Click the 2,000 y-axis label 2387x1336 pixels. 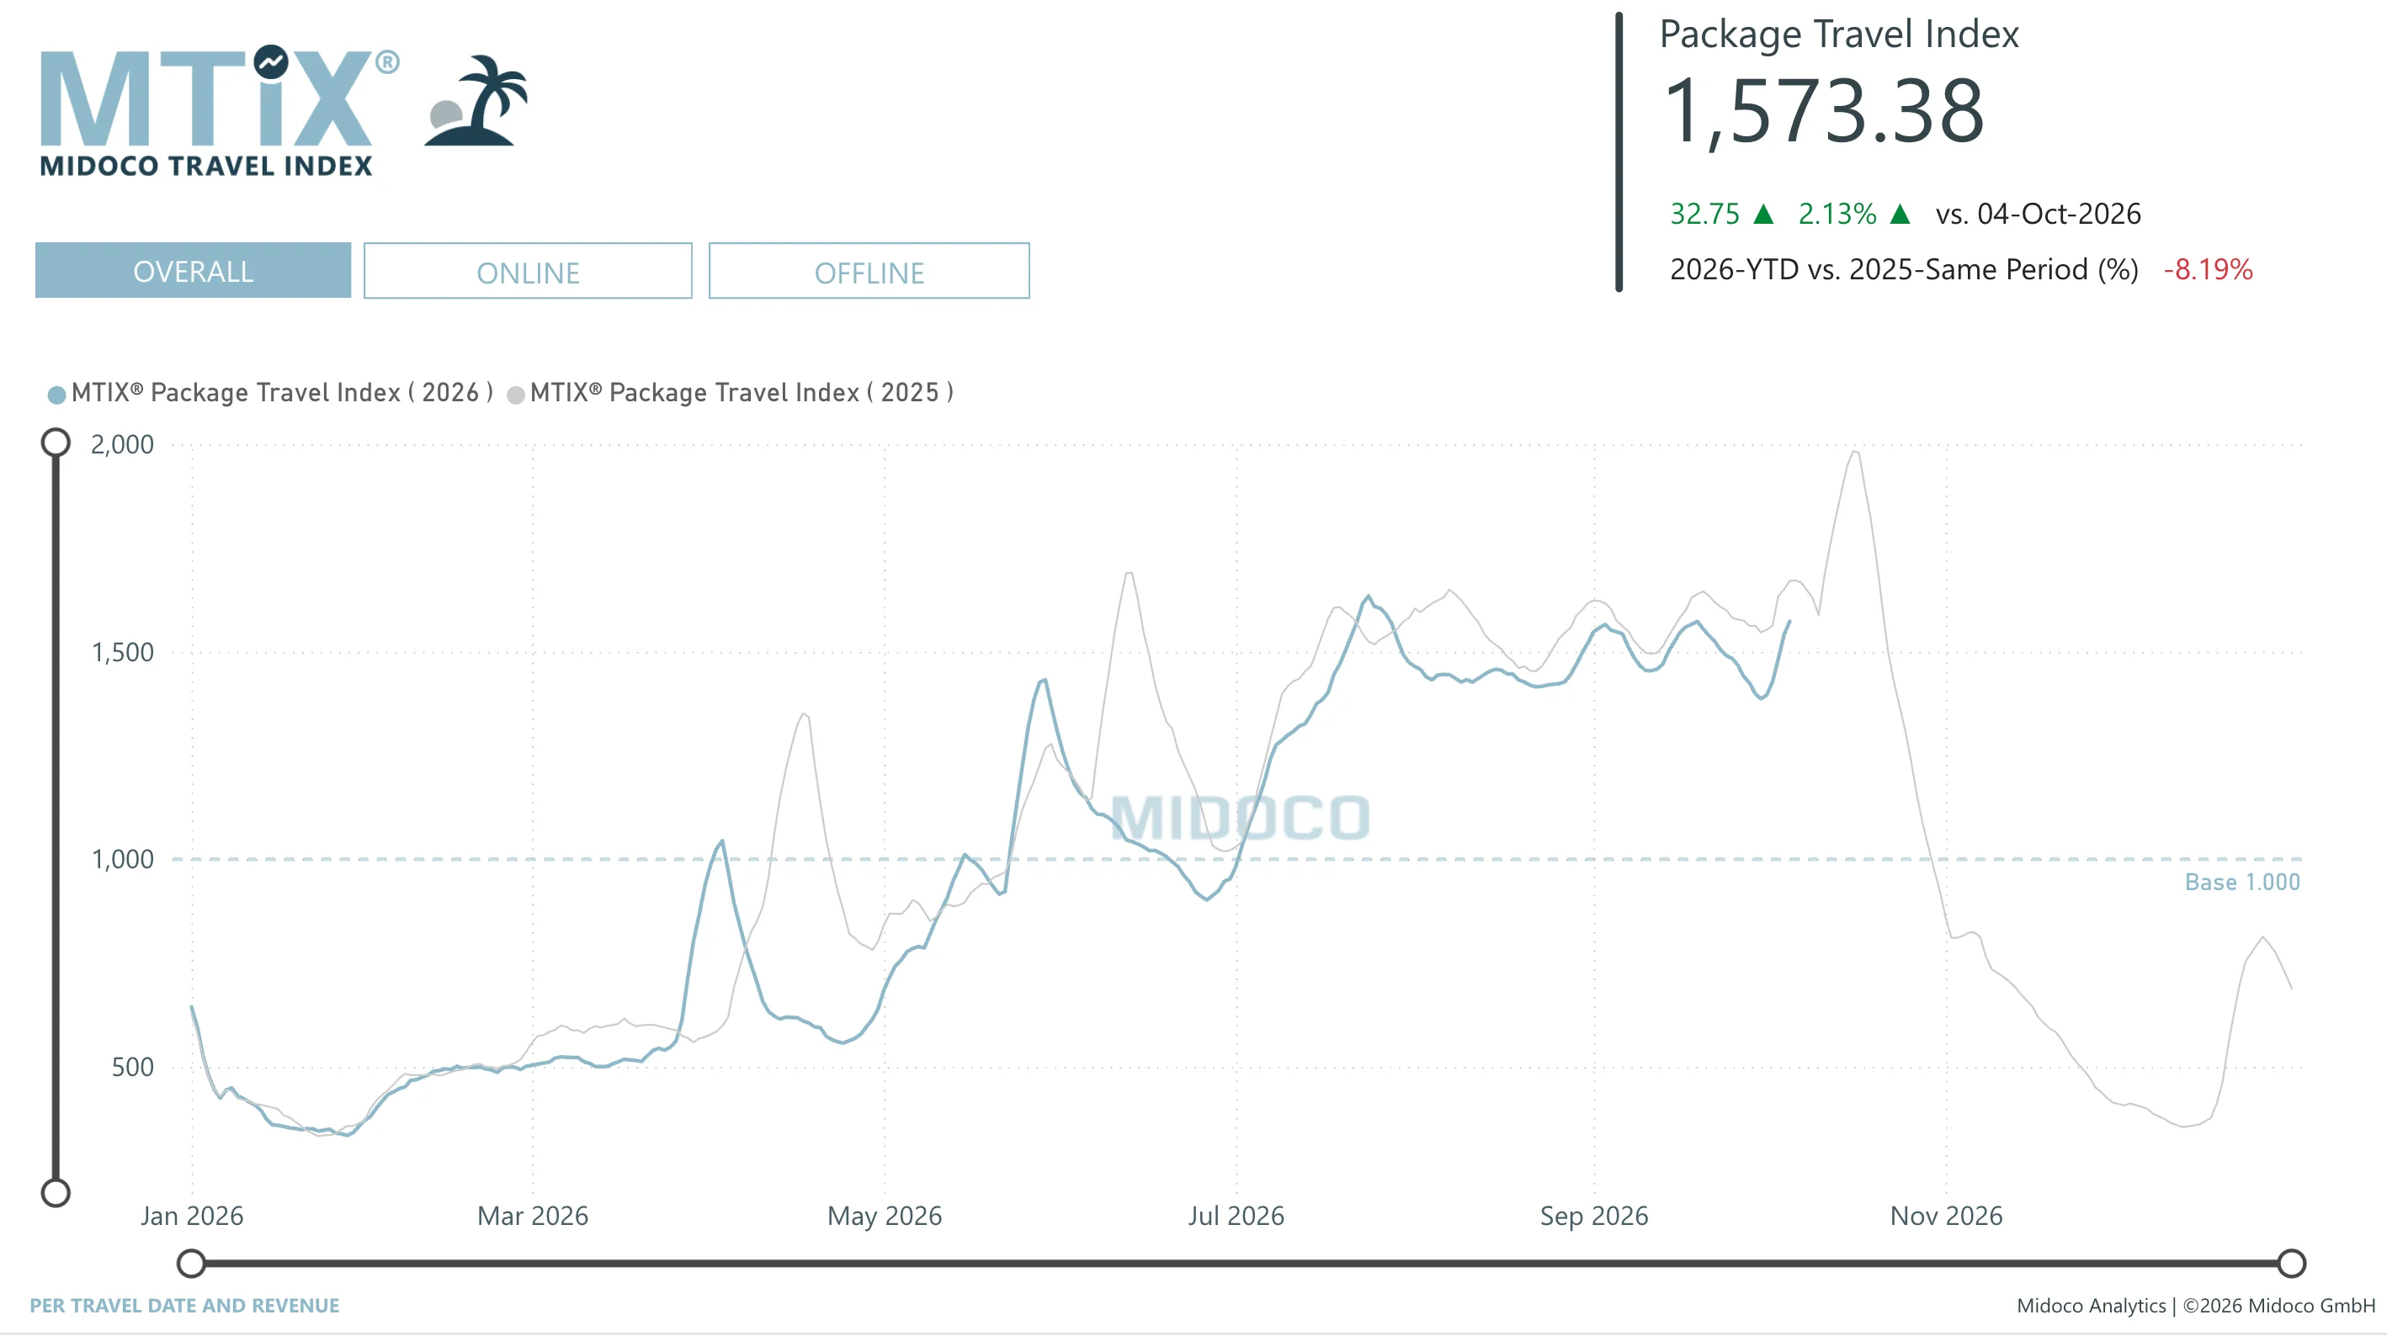(122, 443)
